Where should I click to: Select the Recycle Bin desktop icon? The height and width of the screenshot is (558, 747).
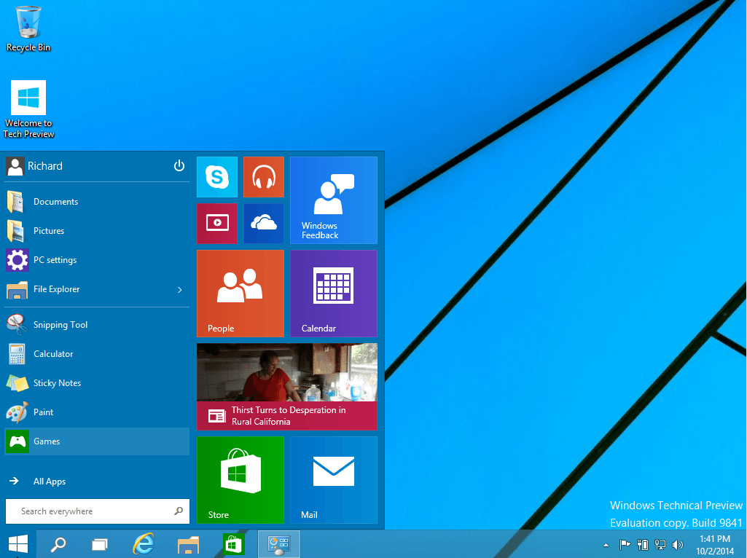coord(28,28)
